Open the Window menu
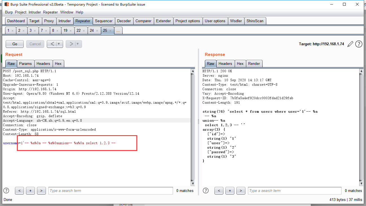Screen dimensions: 366x206 tap(67, 12)
